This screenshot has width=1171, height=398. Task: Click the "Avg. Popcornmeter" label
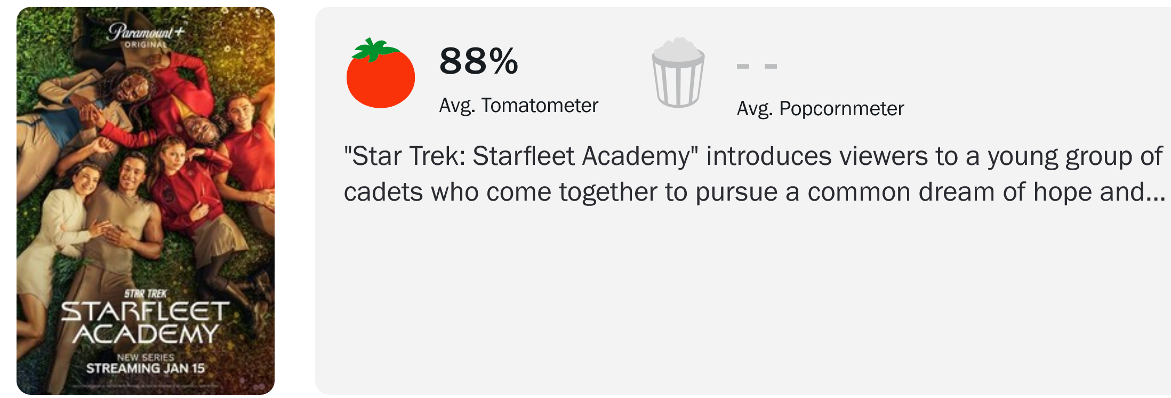pos(820,109)
